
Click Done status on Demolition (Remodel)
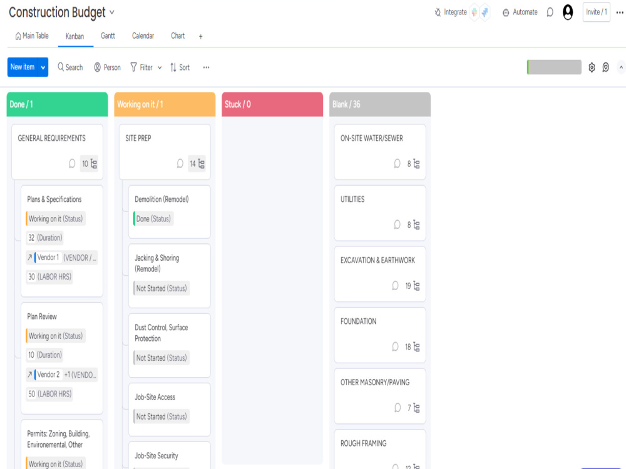[x=154, y=218]
